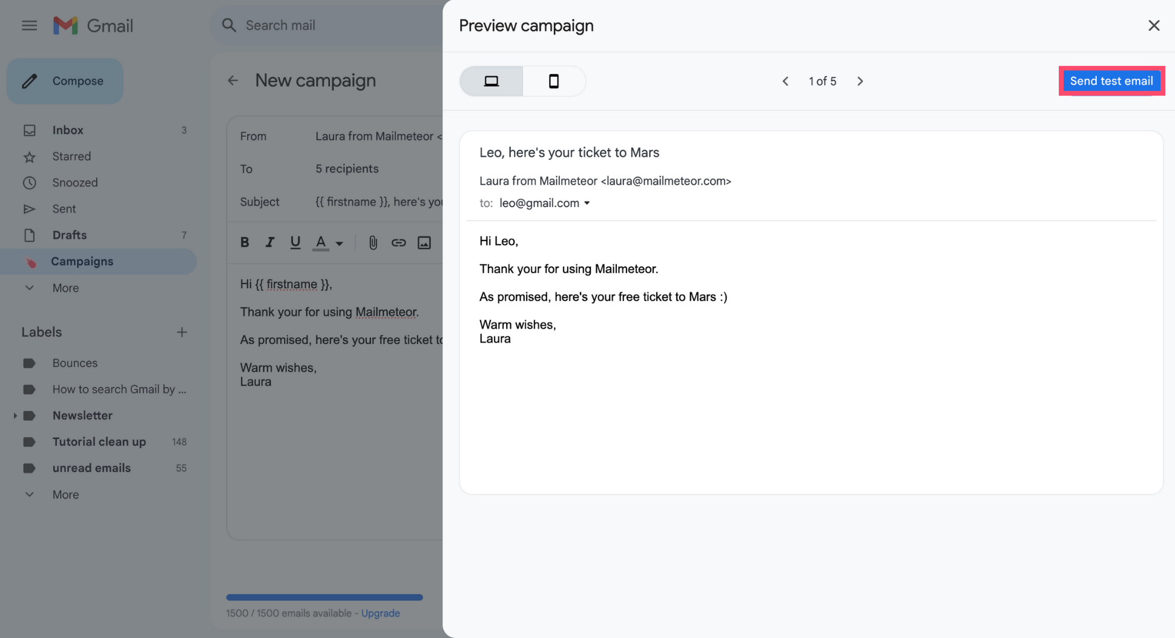Close the Preview campaign panel
Screen dimensions: 1175x638
1154,25
